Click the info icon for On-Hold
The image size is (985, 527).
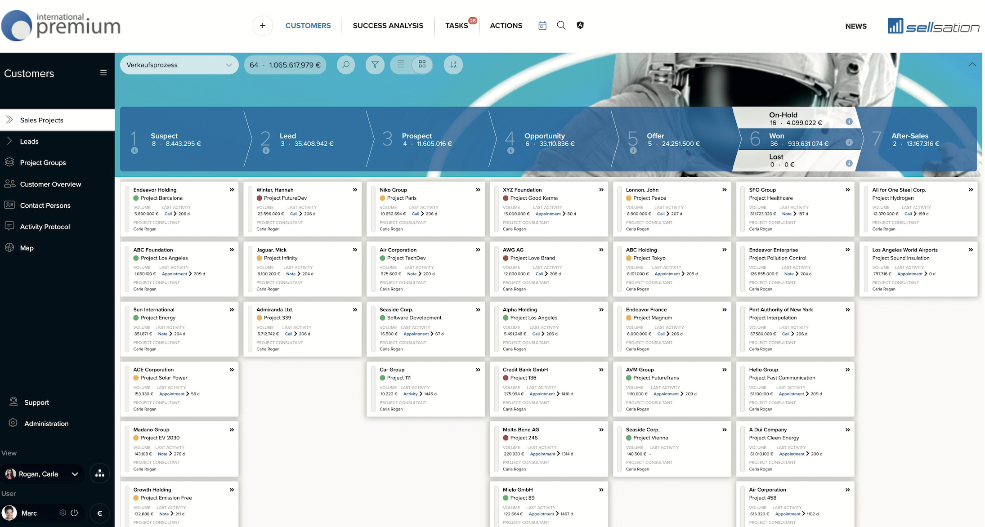tap(849, 121)
